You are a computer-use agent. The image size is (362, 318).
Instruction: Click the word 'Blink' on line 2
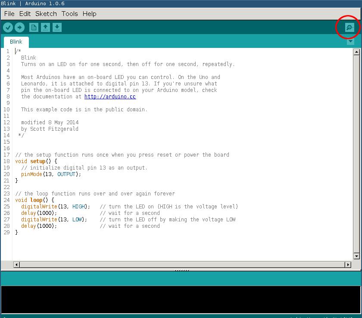28,58
